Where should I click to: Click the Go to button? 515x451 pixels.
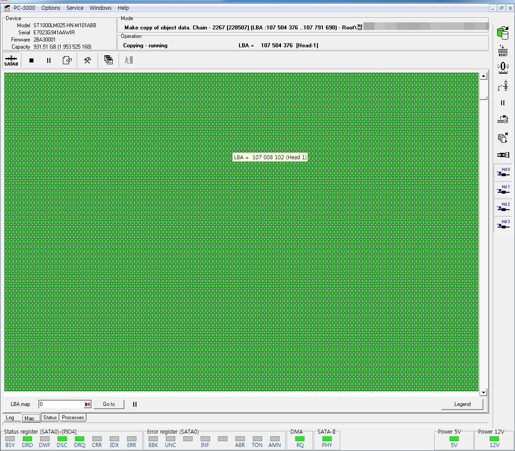coord(109,404)
